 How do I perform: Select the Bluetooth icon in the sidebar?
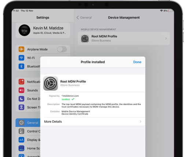pos(21,66)
